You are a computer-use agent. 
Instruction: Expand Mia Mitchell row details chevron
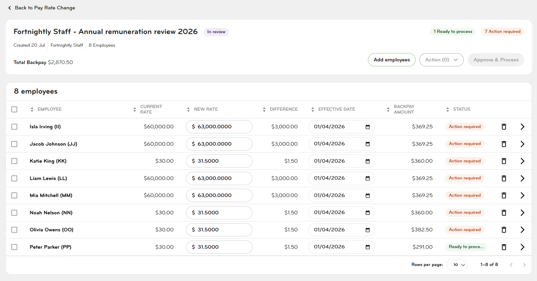[522, 195]
